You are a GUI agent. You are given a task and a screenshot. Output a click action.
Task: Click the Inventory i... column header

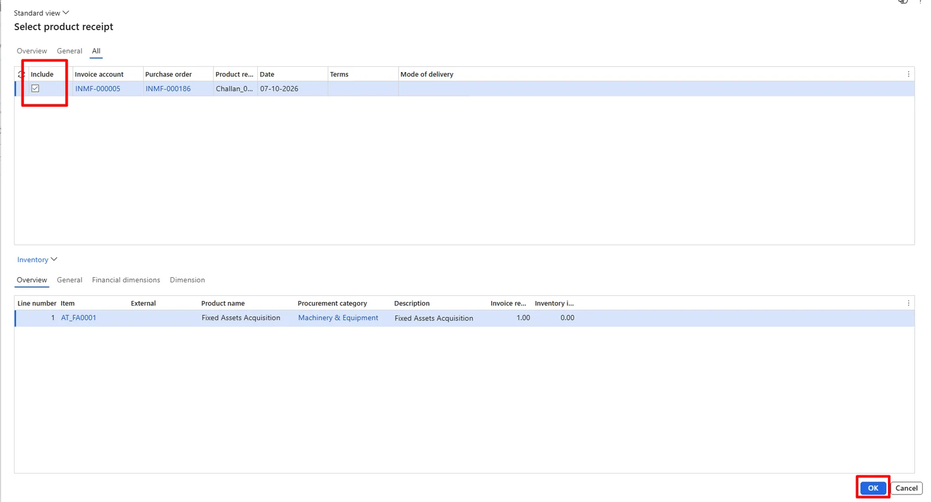554,303
